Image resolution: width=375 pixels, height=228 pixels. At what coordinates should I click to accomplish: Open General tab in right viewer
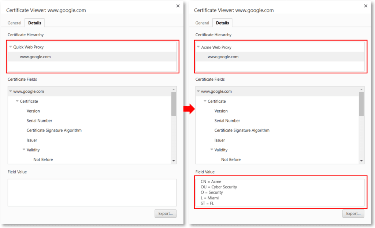coord(202,23)
